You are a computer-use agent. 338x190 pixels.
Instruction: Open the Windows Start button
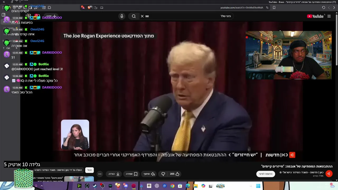coord(258,186)
